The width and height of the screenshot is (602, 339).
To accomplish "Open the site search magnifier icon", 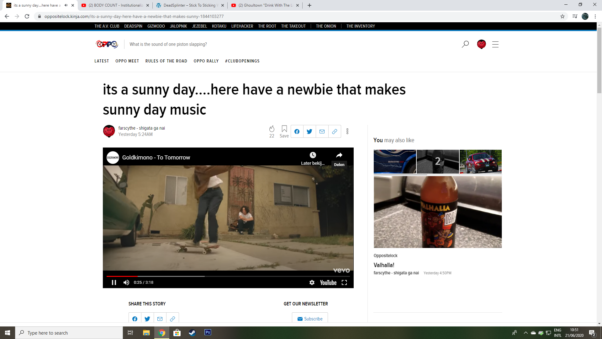I will coord(465,44).
